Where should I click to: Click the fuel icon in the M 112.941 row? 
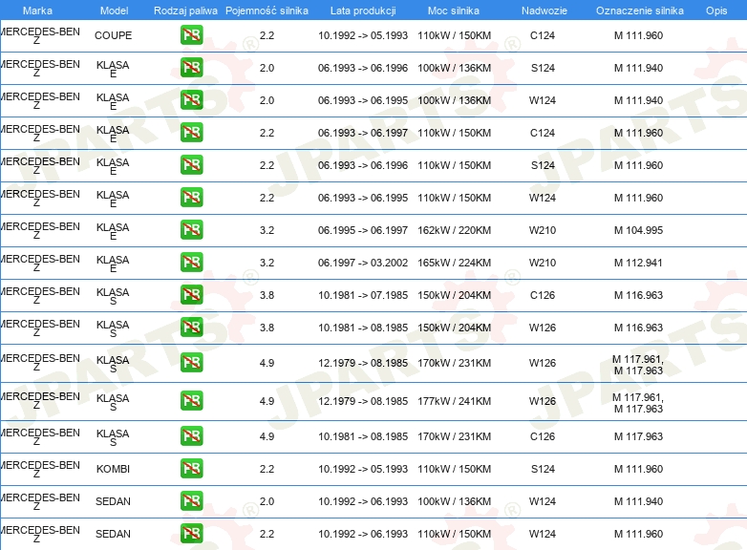click(191, 262)
